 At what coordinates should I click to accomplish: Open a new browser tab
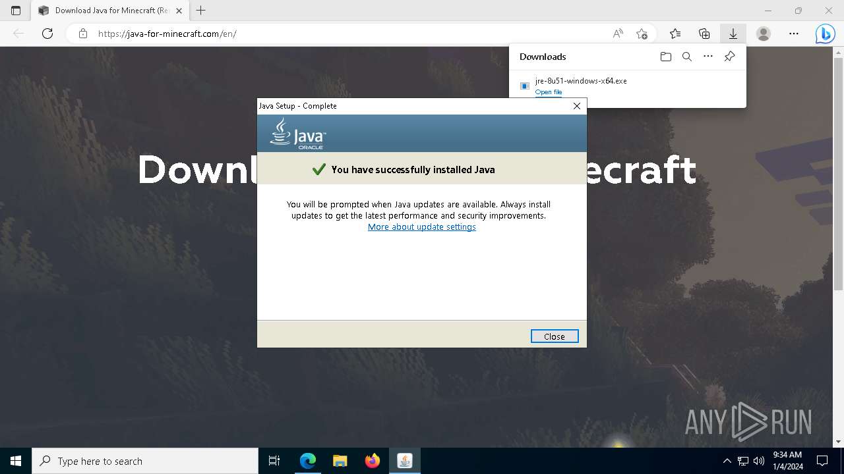pyautogui.click(x=201, y=11)
